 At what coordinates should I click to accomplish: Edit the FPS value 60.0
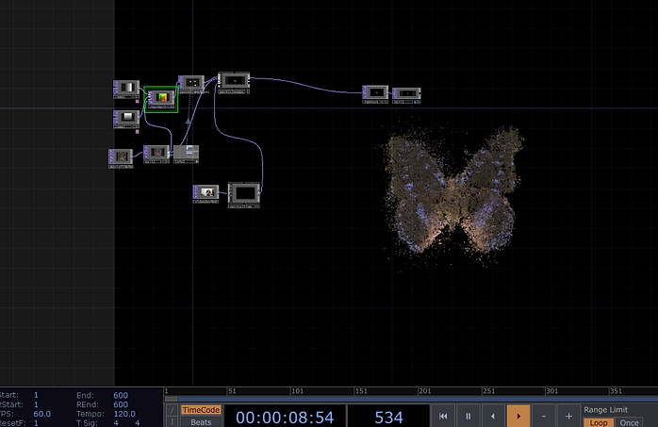[x=42, y=414]
